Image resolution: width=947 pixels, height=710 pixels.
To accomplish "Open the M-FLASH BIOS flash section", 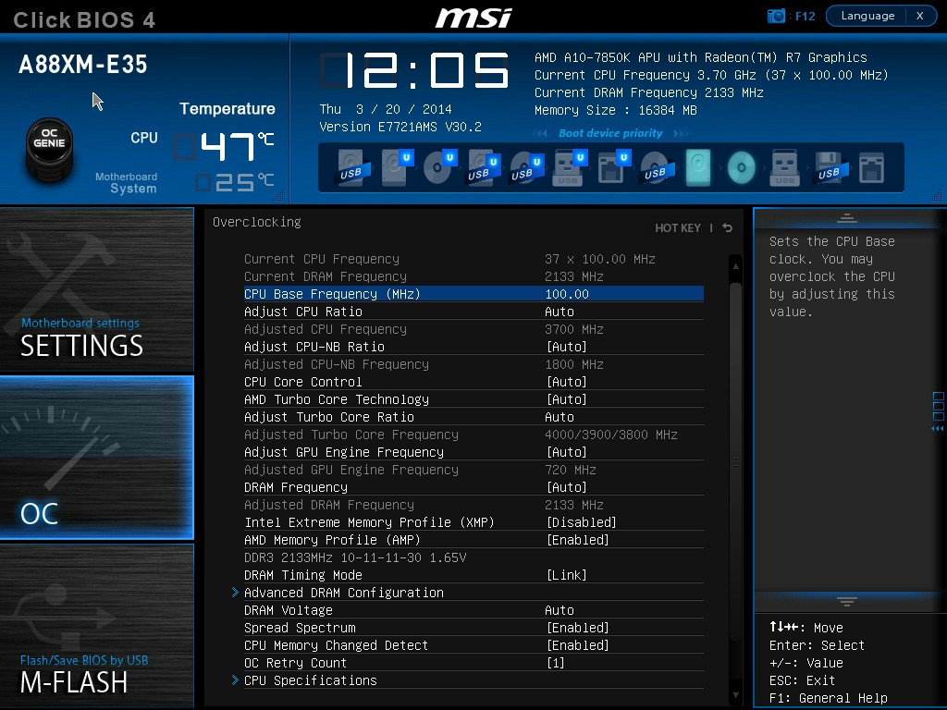I will (x=96, y=626).
